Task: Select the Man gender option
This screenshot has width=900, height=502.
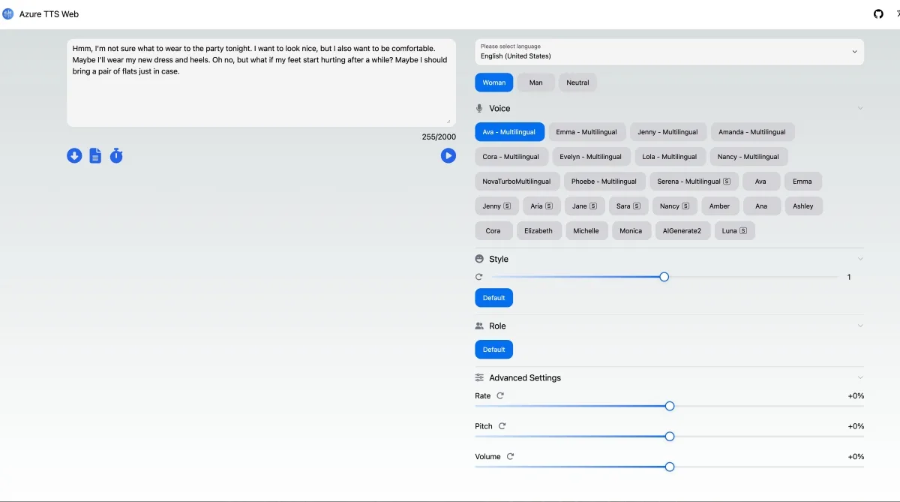Action: coord(535,83)
